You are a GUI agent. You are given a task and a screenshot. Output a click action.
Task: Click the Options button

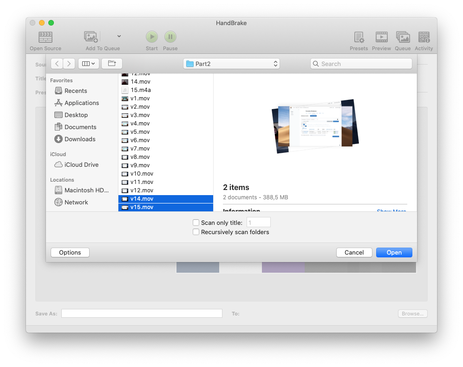point(70,253)
